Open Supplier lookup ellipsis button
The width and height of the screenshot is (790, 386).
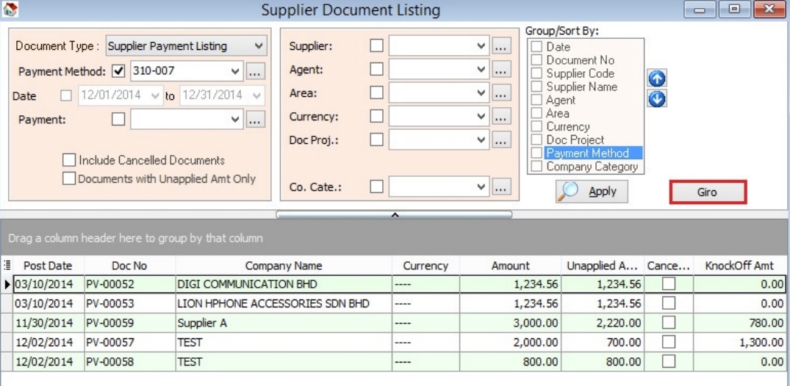coord(501,46)
